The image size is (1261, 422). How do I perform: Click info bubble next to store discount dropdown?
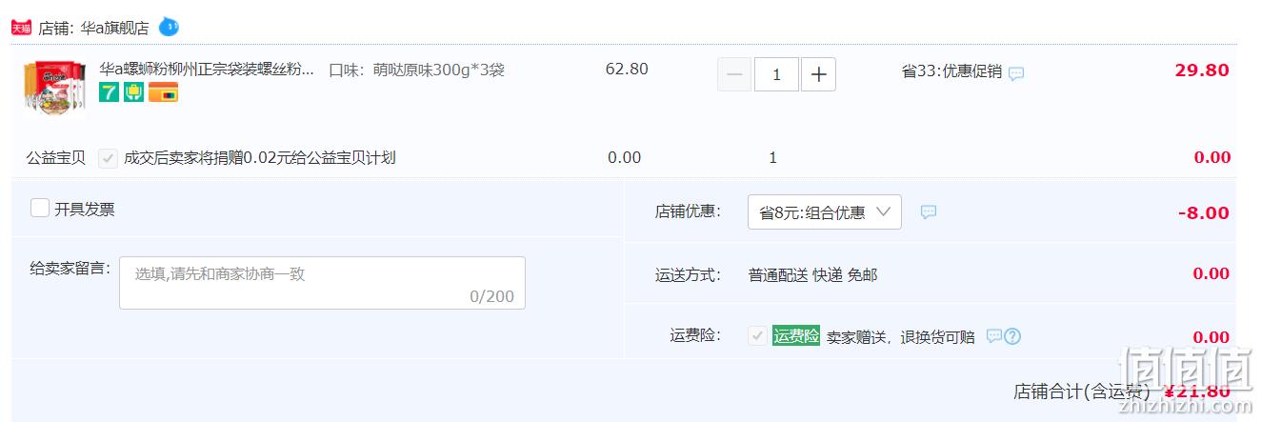tap(929, 211)
